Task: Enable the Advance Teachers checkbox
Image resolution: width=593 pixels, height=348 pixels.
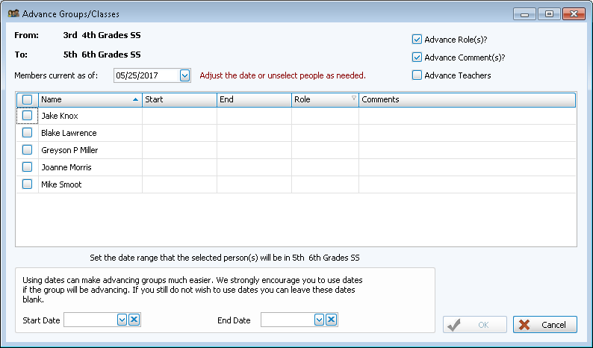Action: pos(417,75)
